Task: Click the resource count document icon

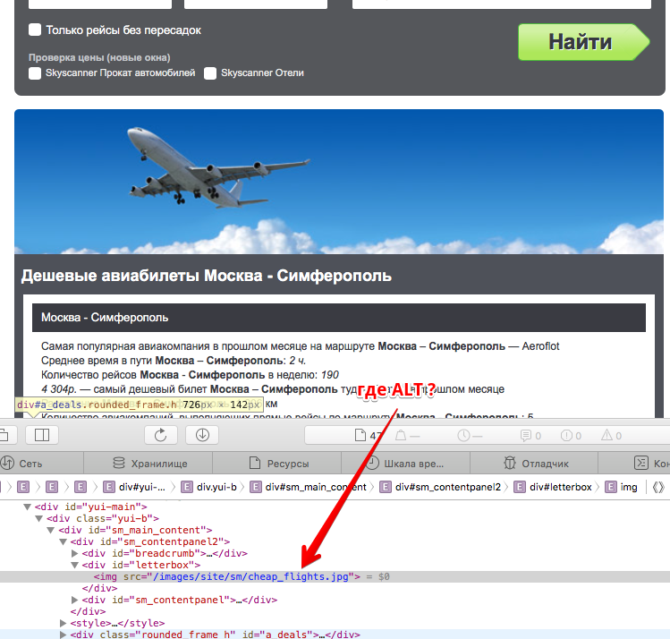Action: pos(361,436)
